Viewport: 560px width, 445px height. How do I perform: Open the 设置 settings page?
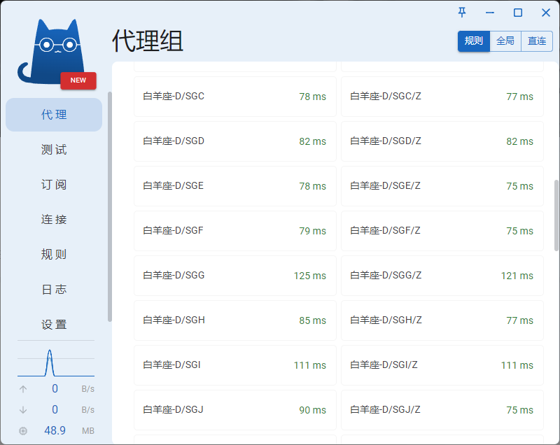pyautogui.click(x=54, y=325)
